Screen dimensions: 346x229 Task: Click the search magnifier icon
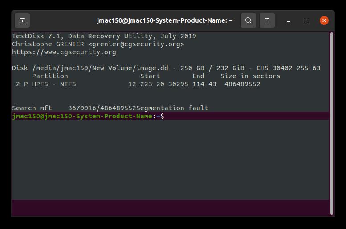pyautogui.click(x=248, y=20)
